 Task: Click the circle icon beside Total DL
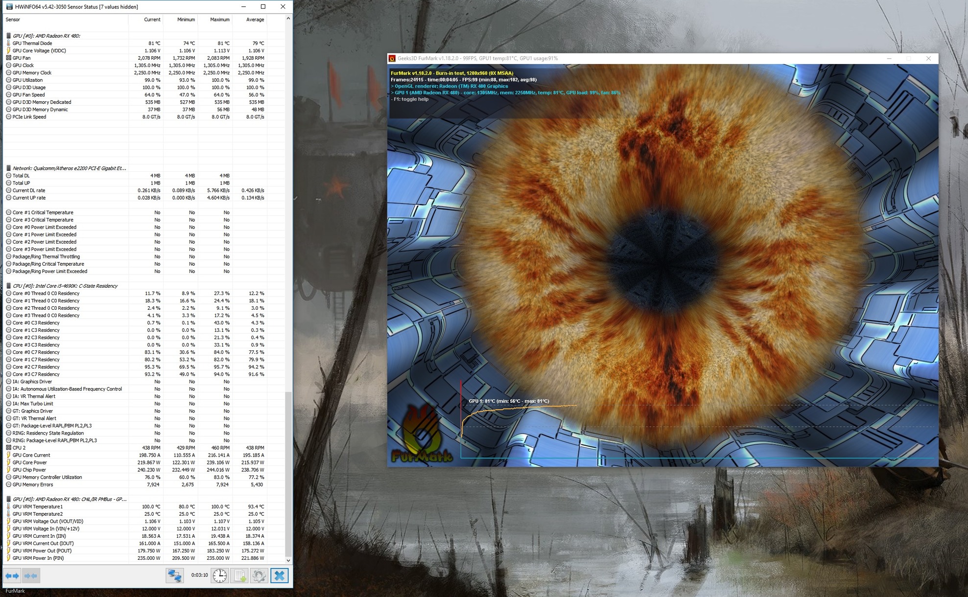pyautogui.click(x=8, y=176)
